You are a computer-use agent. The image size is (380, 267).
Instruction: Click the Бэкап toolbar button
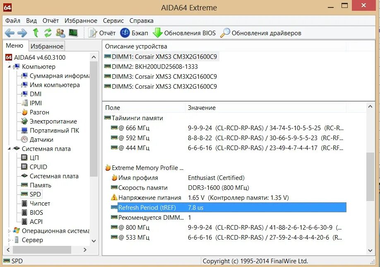(134, 33)
